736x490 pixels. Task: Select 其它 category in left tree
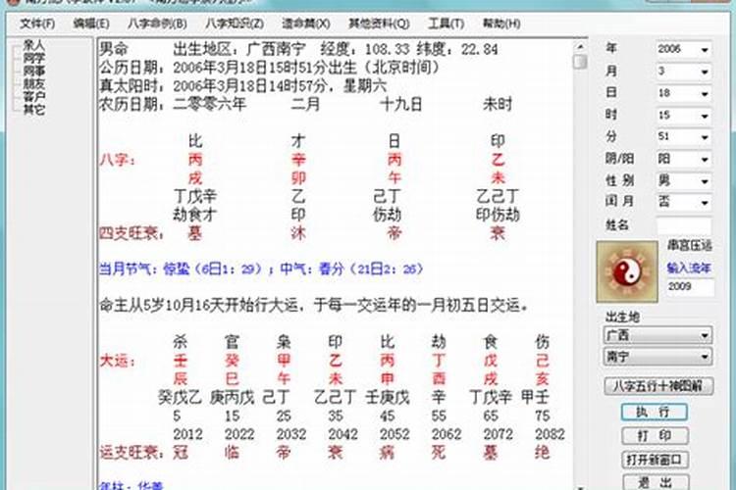(33, 110)
